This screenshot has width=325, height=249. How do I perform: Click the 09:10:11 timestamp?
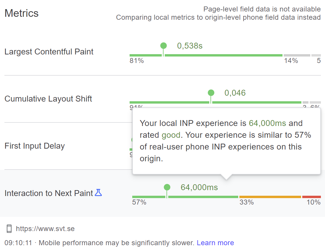click(x=18, y=243)
